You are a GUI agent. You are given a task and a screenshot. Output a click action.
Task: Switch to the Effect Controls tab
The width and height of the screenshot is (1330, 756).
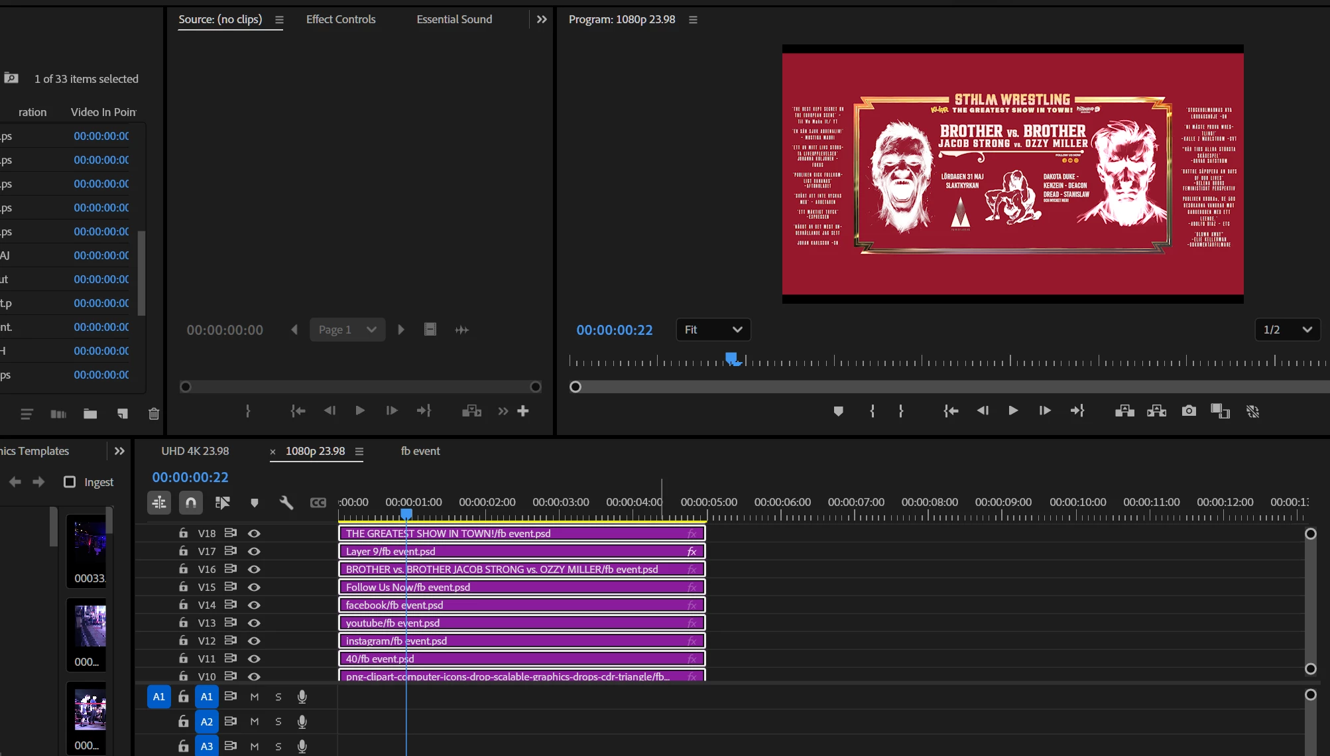coord(341,19)
